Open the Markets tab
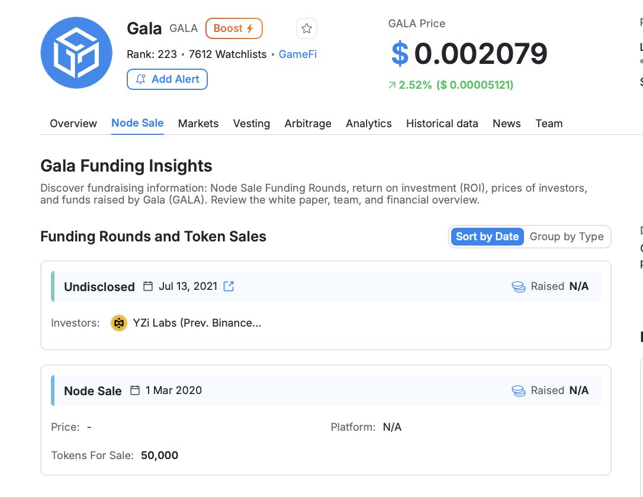 coord(198,123)
